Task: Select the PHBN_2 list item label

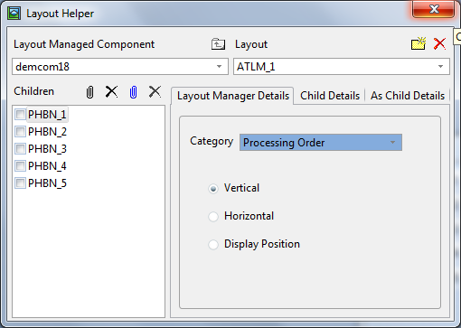Action: [x=47, y=132]
